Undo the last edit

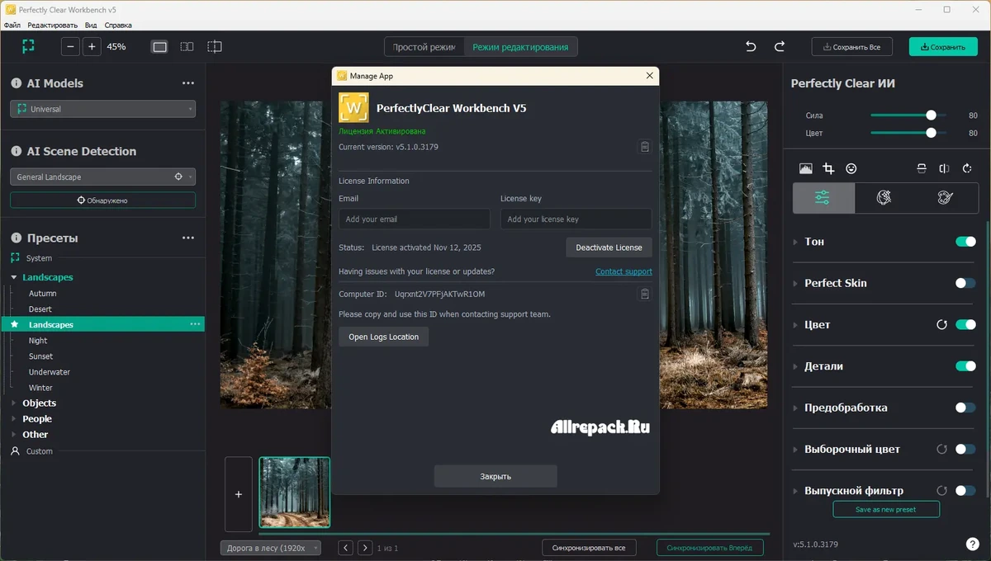click(751, 47)
